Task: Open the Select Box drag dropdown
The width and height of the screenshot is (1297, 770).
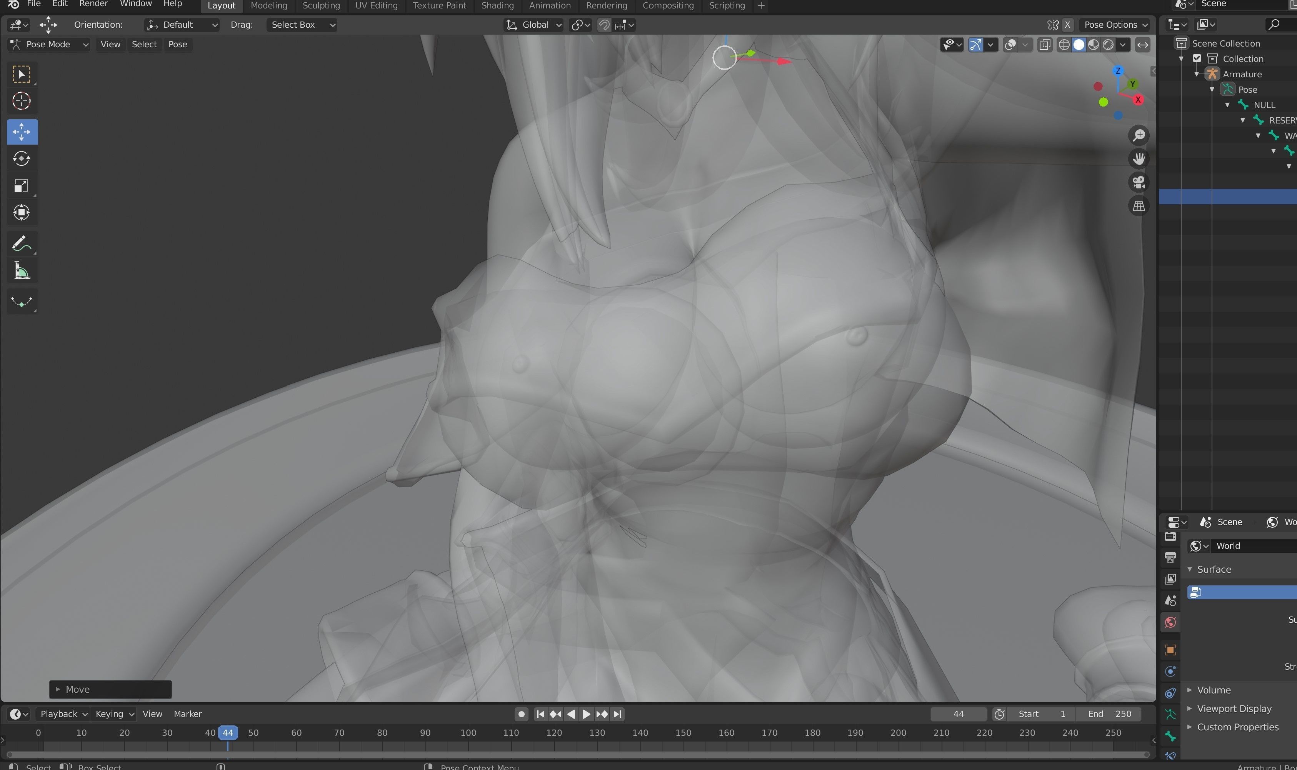Action: click(302, 25)
